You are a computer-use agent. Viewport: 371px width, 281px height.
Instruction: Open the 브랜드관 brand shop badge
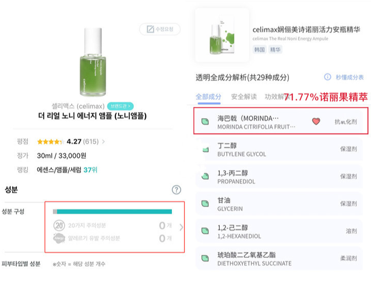(x=121, y=106)
